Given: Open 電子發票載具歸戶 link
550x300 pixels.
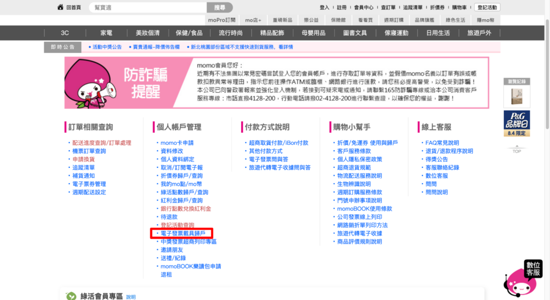Looking at the screenshot, I should click(183, 233).
